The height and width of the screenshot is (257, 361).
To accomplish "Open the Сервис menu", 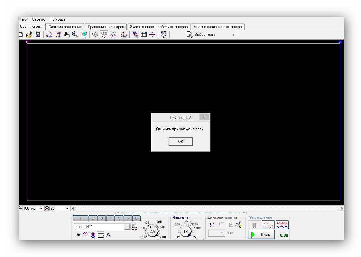I will point(38,19).
